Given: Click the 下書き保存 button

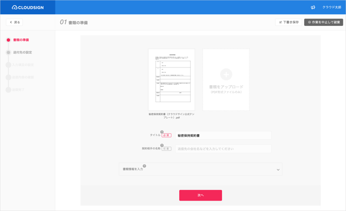Looking at the screenshot, I should click(289, 22).
